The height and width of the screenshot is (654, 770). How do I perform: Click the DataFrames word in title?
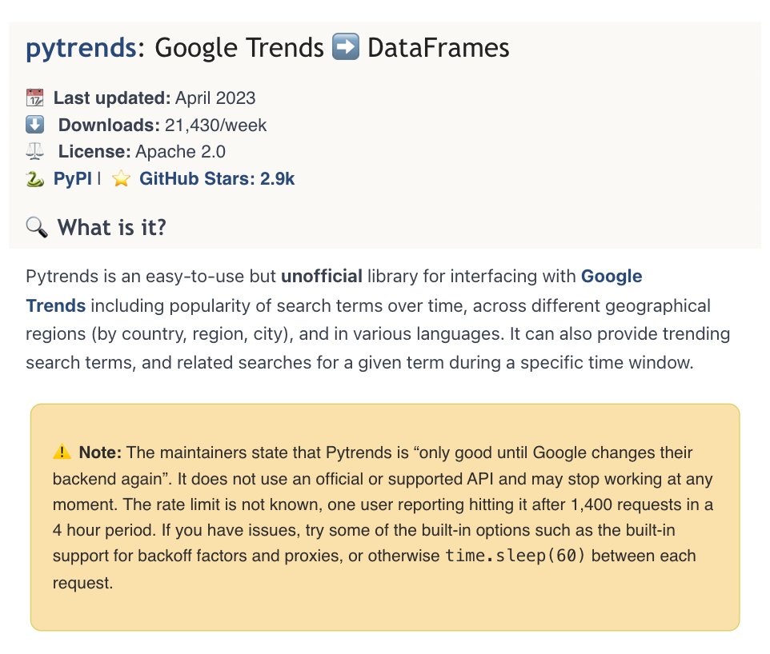point(439,48)
